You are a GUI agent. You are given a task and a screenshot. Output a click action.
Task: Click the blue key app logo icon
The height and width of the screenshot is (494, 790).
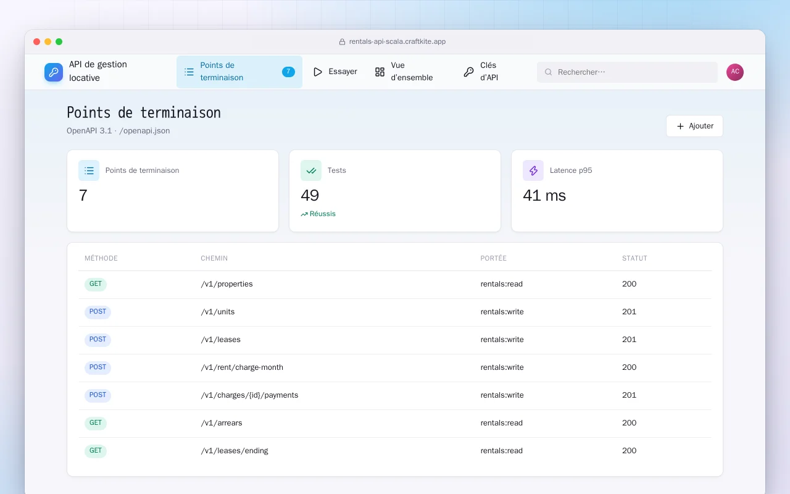pos(54,72)
